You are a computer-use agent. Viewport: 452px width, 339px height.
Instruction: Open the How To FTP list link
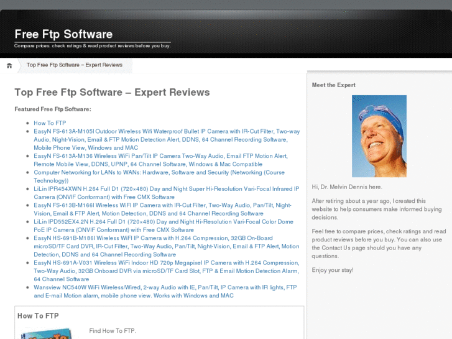[x=50, y=123]
